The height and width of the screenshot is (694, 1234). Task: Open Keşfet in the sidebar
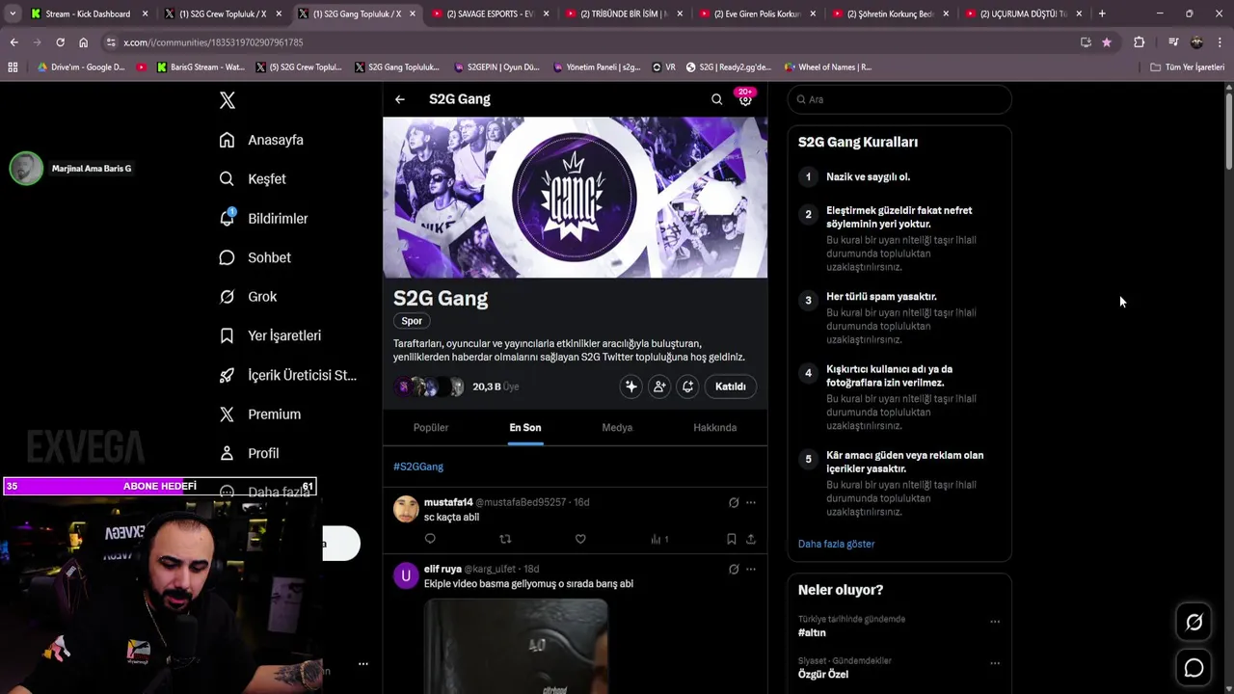pos(253,179)
